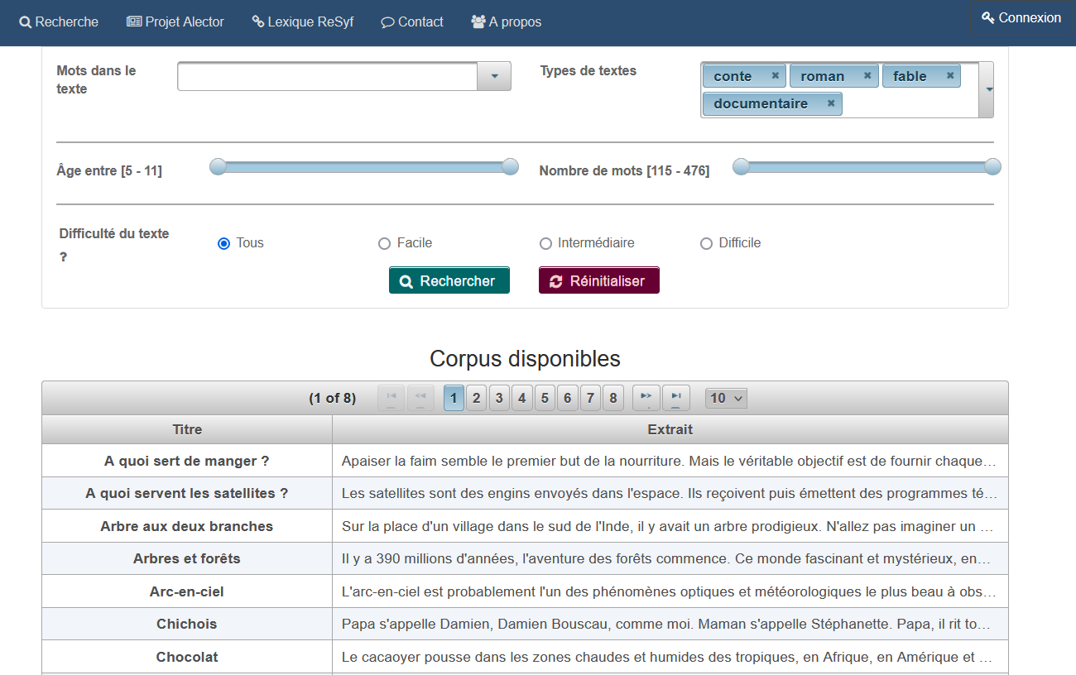Select the Facile difficulty option
Image resolution: width=1076 pixels, height=675 pixels.
click(384, 243)
